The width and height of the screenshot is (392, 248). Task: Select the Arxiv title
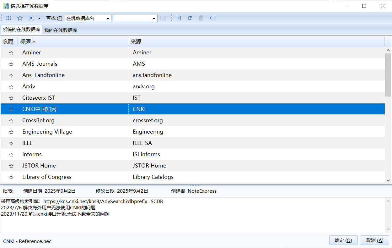point(29,86)
